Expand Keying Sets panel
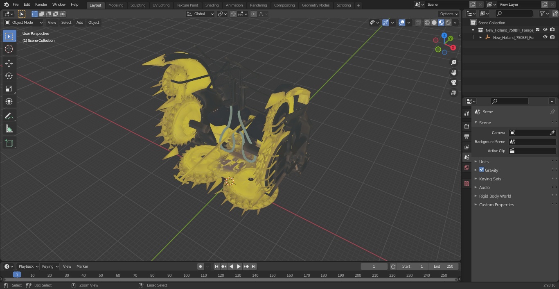This screenshot has height=289, width=559. coord(490,179)
